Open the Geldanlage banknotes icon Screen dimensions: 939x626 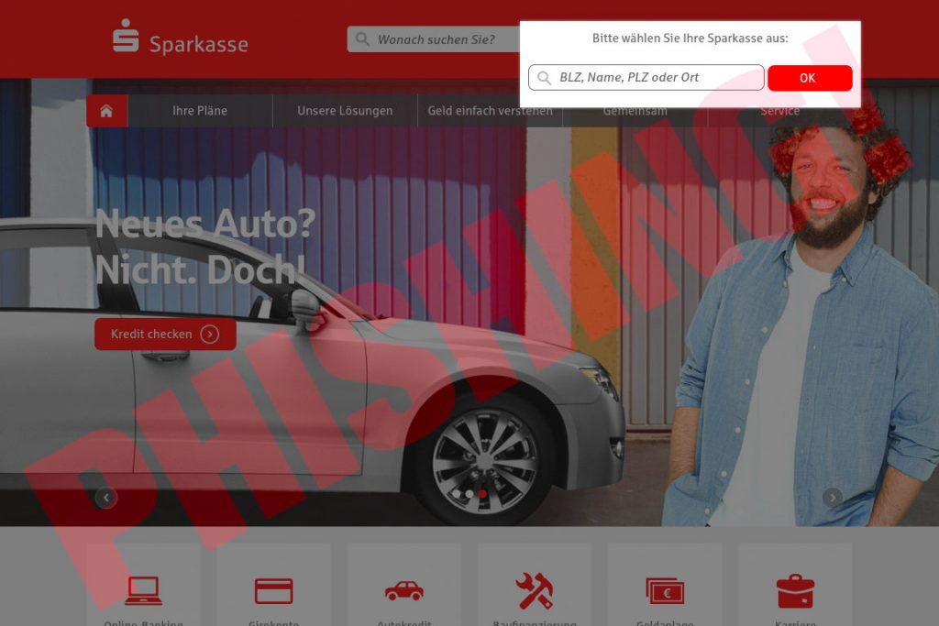(x=666, y=591)
